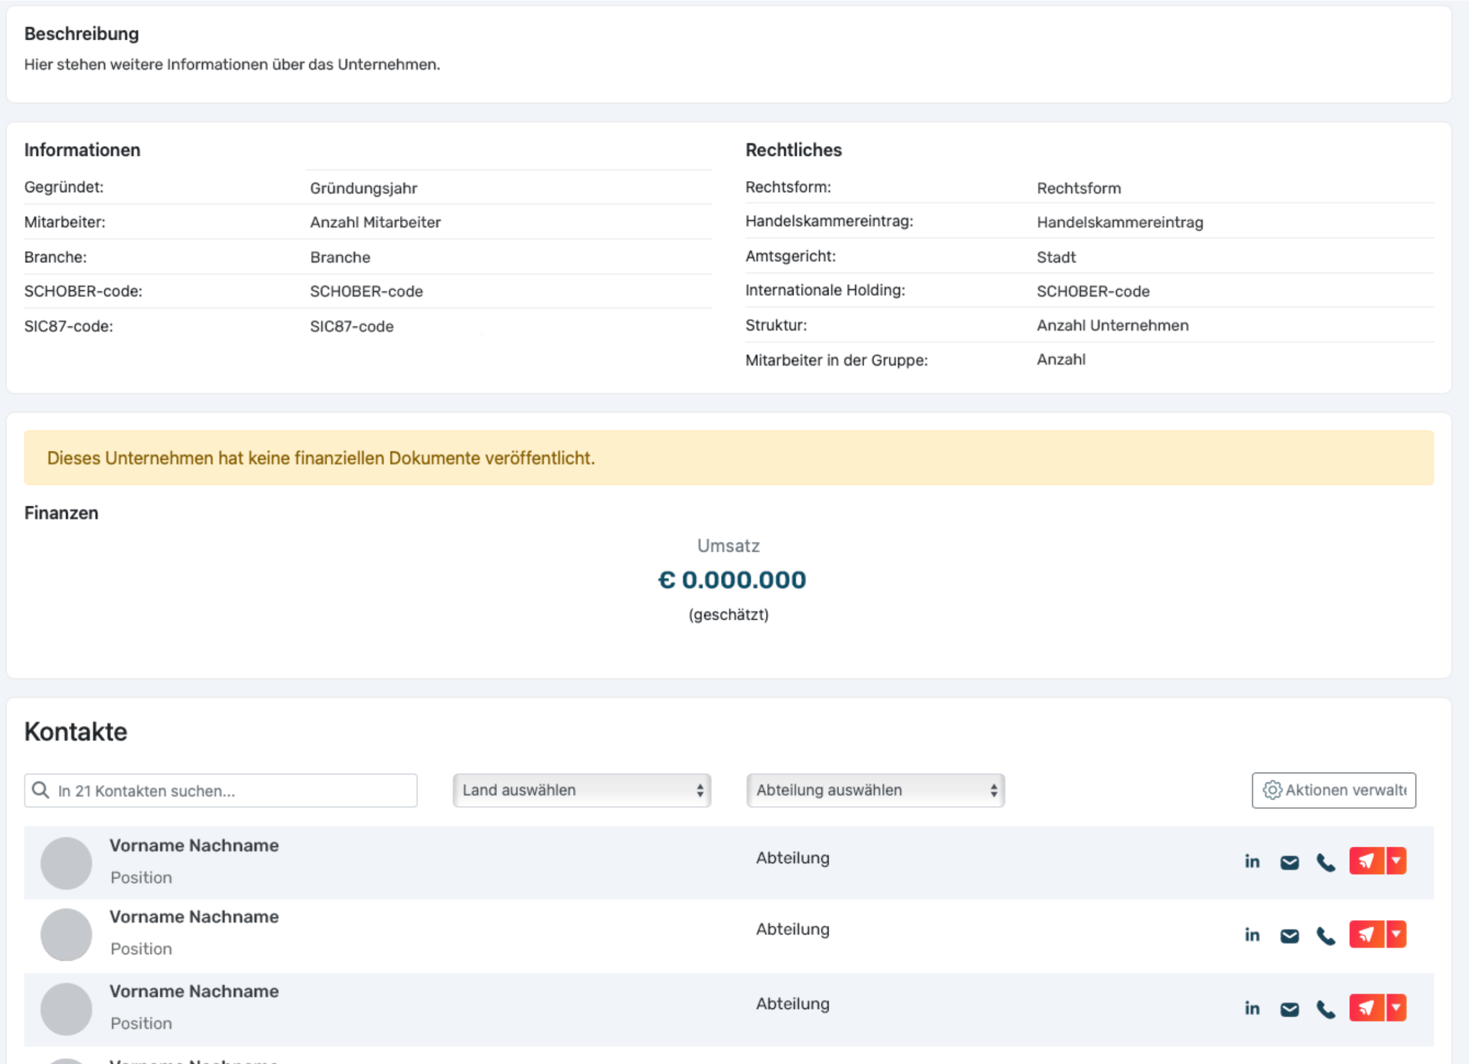Expand red dropdown arrow for first contact
Screen dimensions: 1469x1064
tap(1397, 861)
